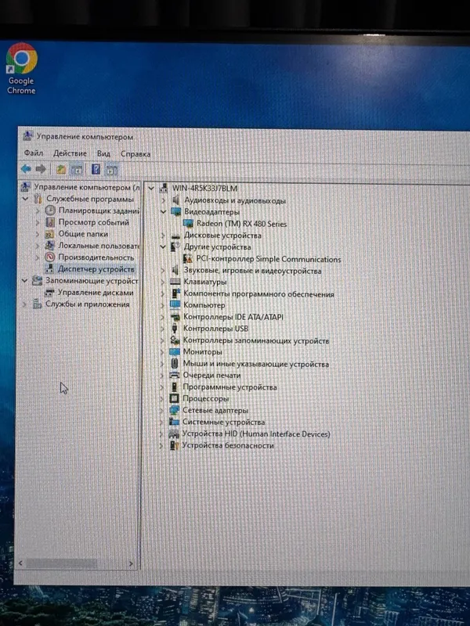Click left pane horizontal scrollbar thumb
Image resolution: width=470 pixels, height=626 pixels.
(x=61, y=563)
